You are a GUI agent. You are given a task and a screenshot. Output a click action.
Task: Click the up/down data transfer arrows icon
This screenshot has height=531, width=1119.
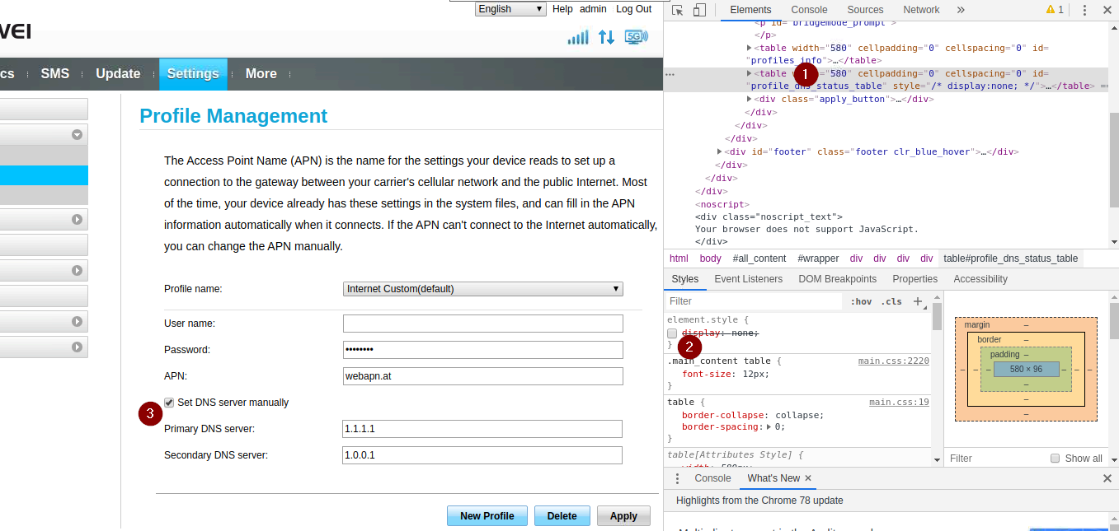pos(606,37)
